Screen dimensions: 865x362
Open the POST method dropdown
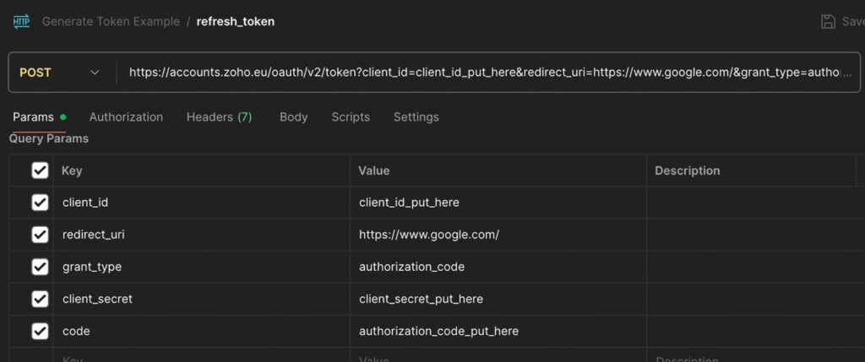(60, 73)
